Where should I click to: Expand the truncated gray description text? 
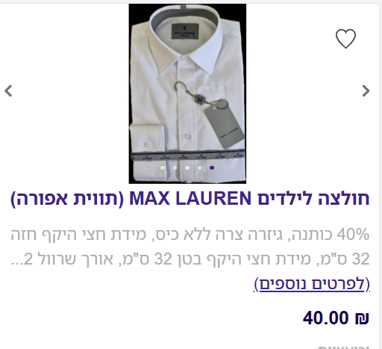[x=190, y=247]
